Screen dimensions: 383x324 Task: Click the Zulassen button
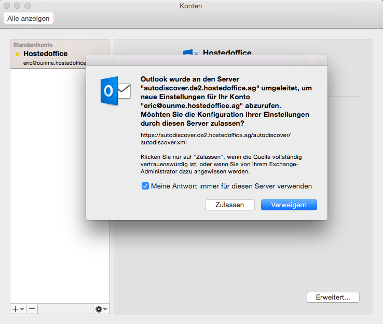coord(229,205)
